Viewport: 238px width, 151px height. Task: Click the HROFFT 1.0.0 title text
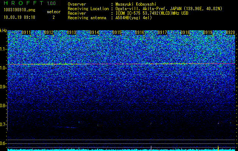click(30, 3)
